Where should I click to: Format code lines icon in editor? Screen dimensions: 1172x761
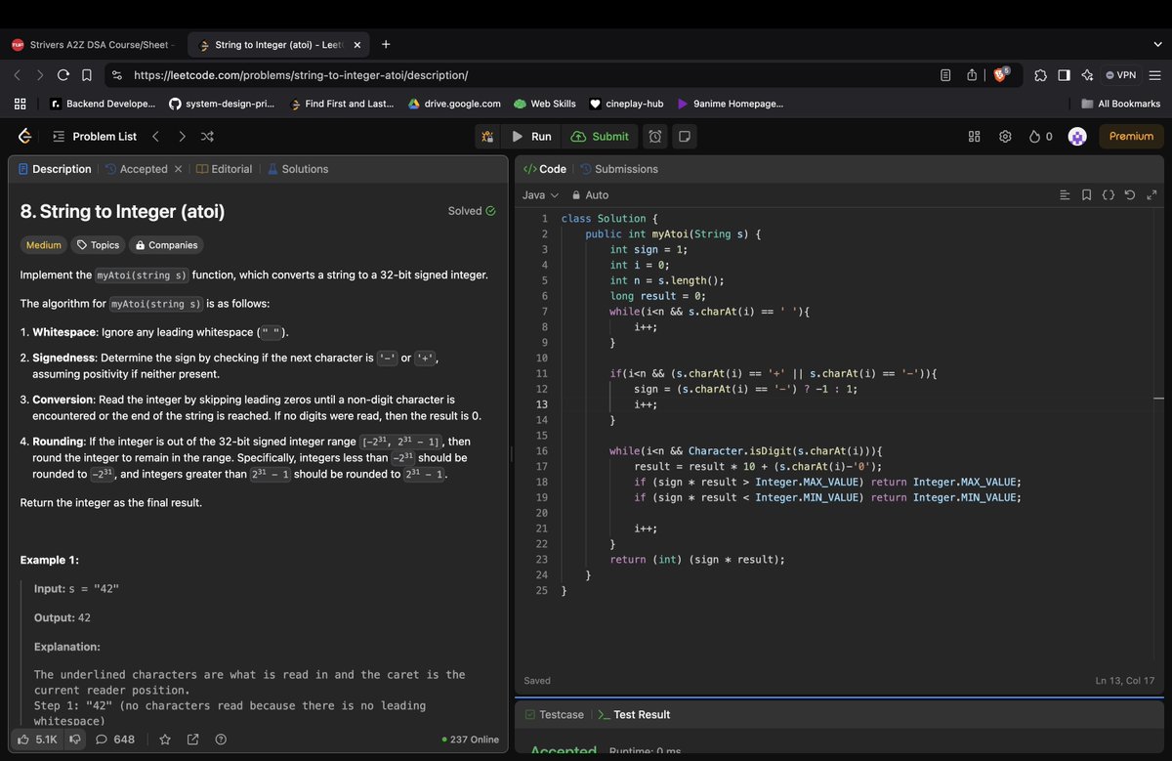click(x=1065, y=195)
